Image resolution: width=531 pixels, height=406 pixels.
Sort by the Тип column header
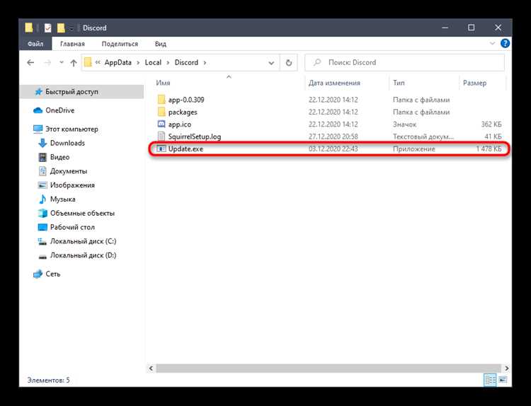pyautogui.click(x=399, y=83)
